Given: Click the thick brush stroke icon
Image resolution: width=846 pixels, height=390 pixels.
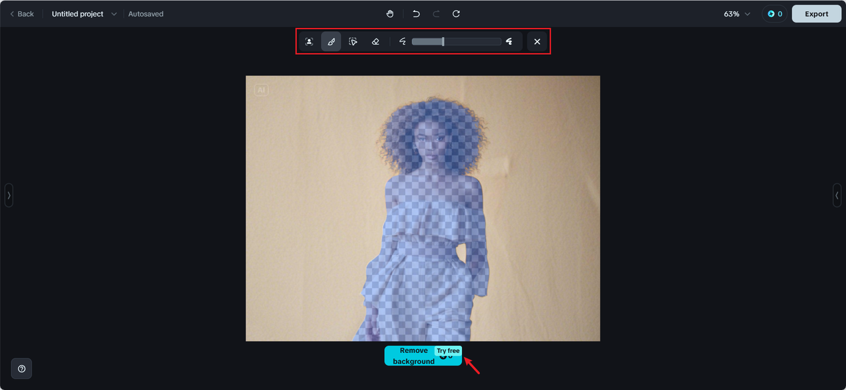Looking at the screenshot, I should pyautogui.click(x=509, y=42).
